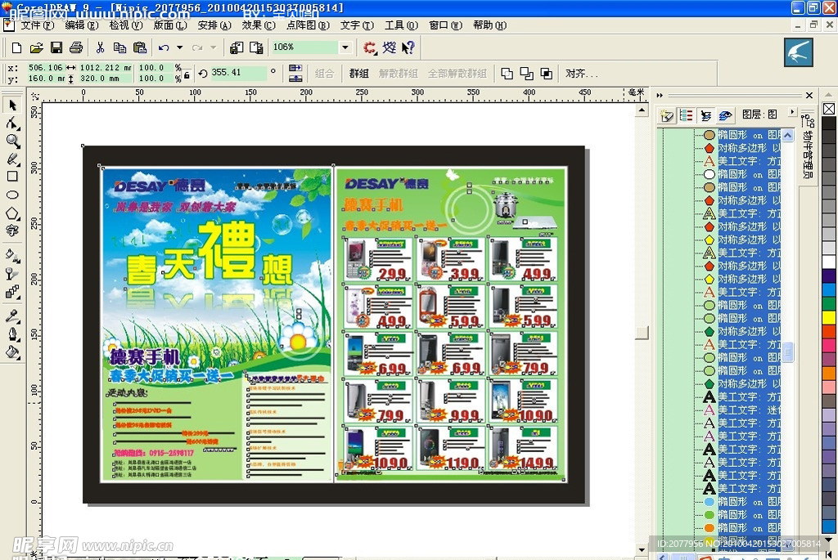The height and width of the screenshot is (560, 838).
Task: Activate the Text tool (字)
Action: point(12,231)
